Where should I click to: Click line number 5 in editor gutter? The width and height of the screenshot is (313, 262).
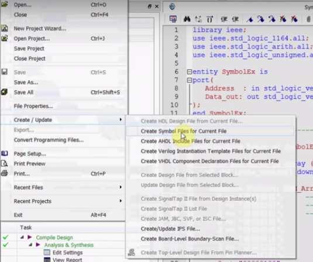176,63
